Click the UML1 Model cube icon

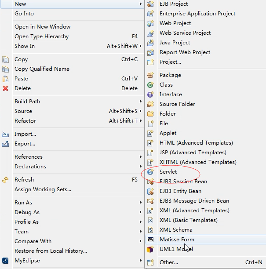click(150, 249)
